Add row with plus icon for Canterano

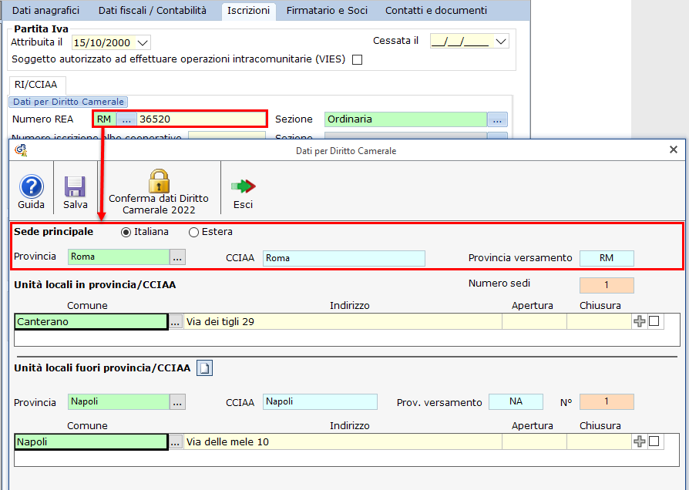coord(639,322)
